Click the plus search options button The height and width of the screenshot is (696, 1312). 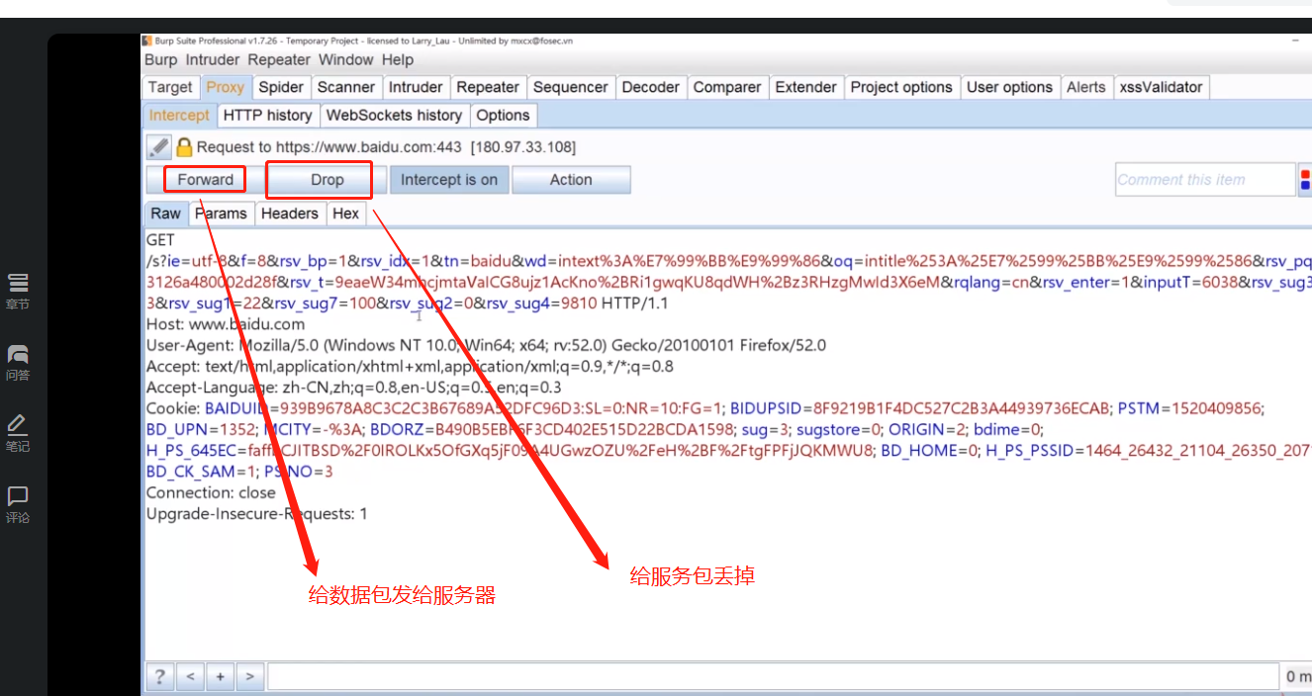click(x=220, y=676)
